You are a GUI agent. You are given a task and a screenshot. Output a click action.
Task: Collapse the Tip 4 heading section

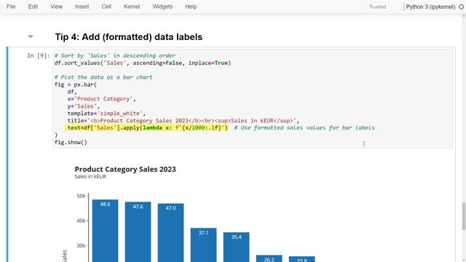pyautogui.click(x=31, y=37)
